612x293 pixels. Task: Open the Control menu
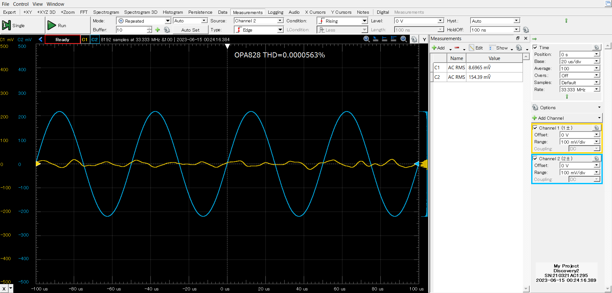tap(21, 4)
